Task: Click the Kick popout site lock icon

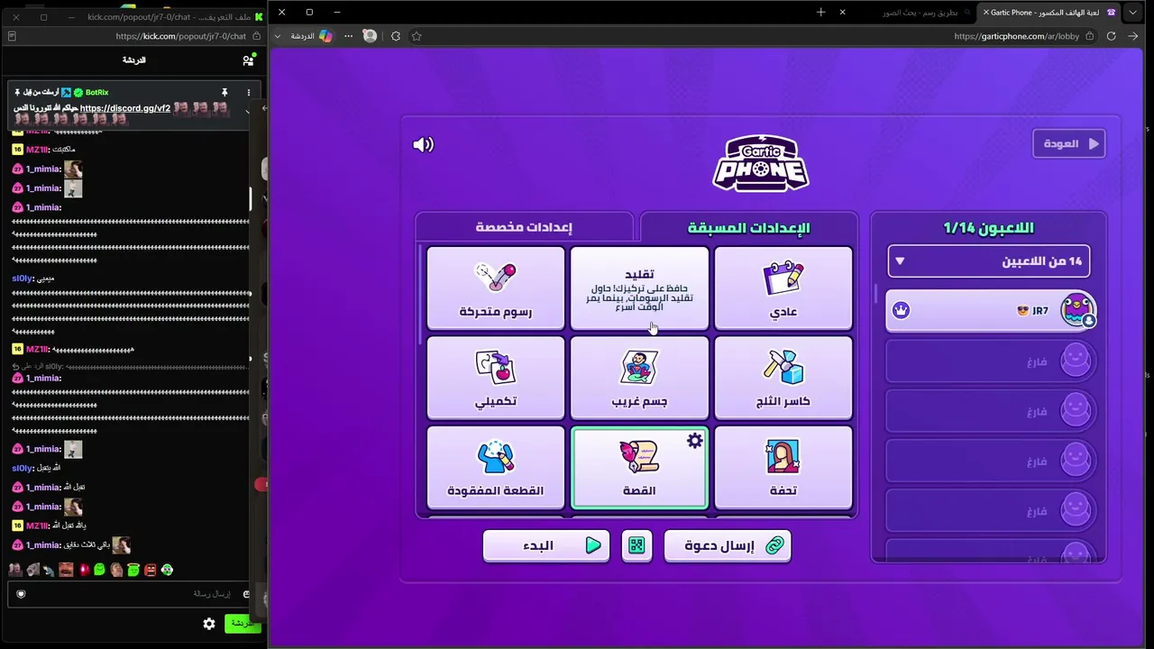Action: [256, 36]
